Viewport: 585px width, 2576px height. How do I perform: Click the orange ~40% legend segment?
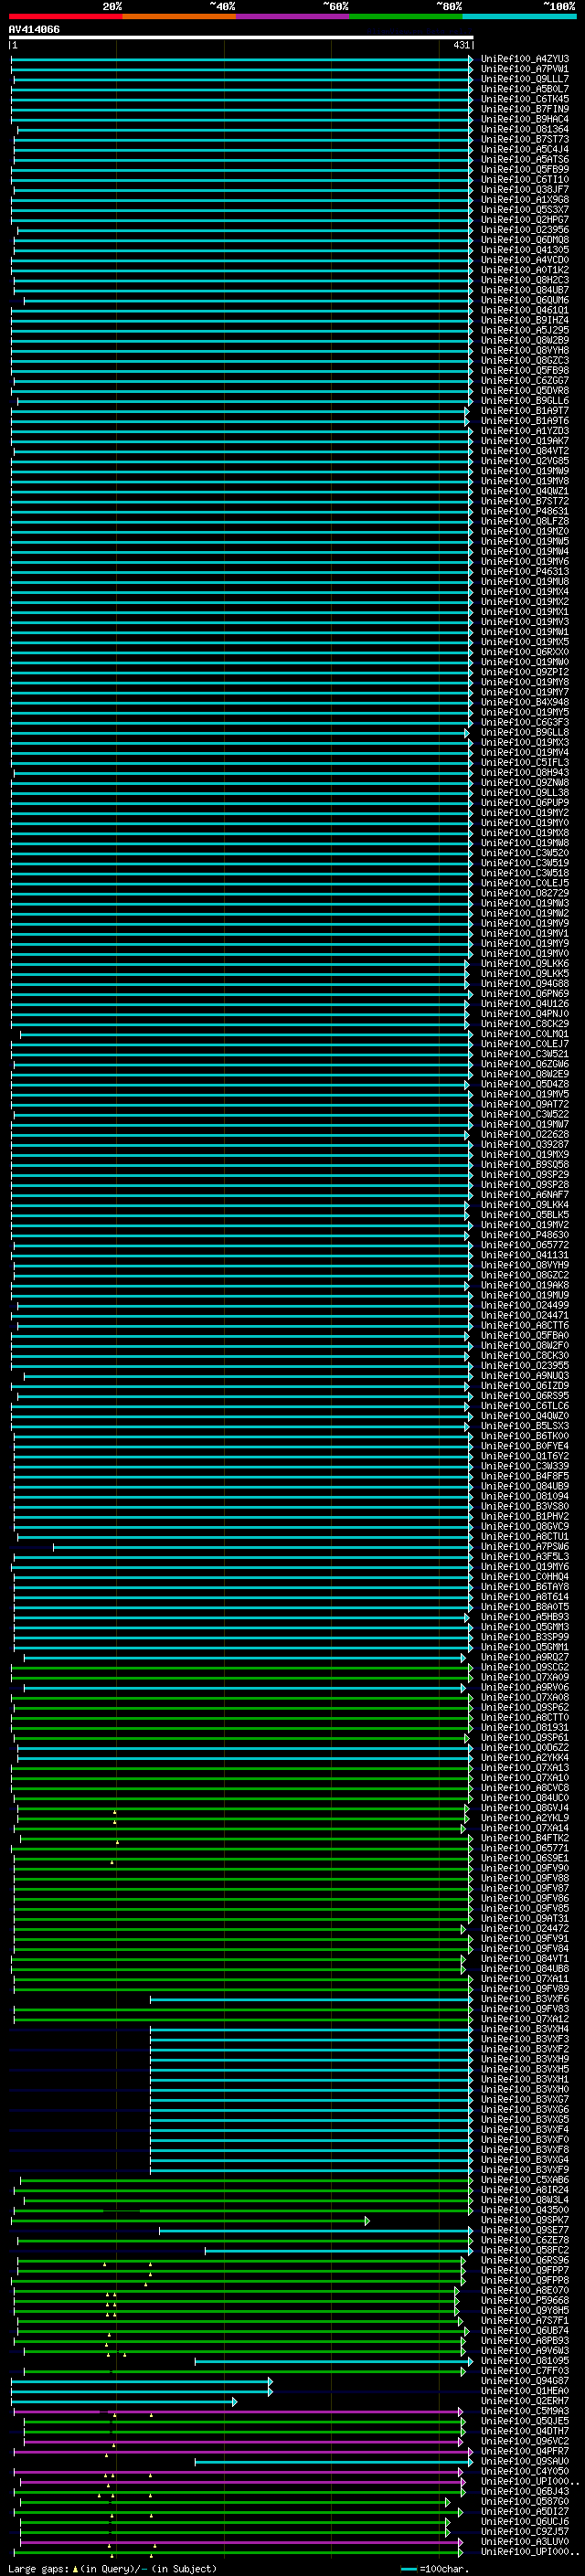179,16
